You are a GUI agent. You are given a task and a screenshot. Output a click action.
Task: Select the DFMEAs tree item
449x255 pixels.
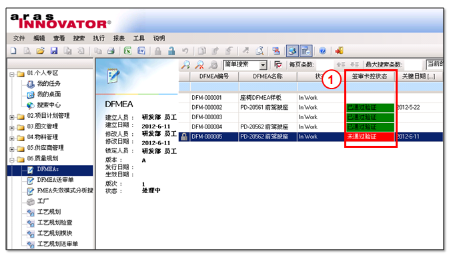(48, 169)
